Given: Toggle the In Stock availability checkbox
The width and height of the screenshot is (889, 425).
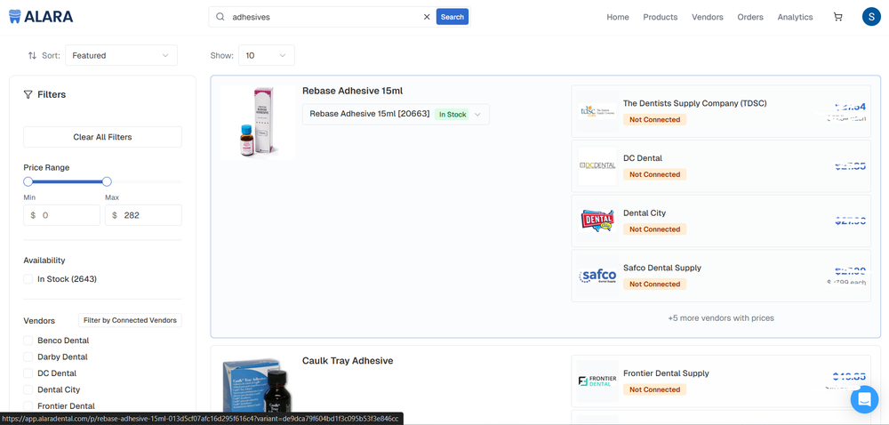Looking at the screenshot, I should pyautogui.click(x=28, y=279).
